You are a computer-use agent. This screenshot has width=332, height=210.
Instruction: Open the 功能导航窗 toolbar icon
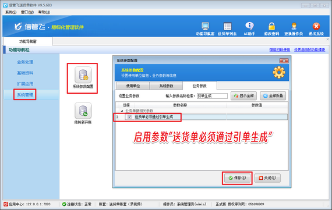(205, 29)
